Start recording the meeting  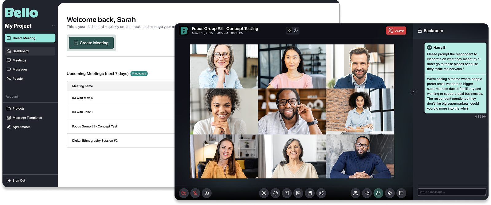264,193
